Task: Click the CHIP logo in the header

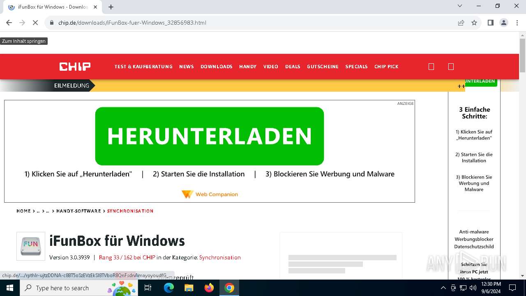Action: [x=75, y=67]
